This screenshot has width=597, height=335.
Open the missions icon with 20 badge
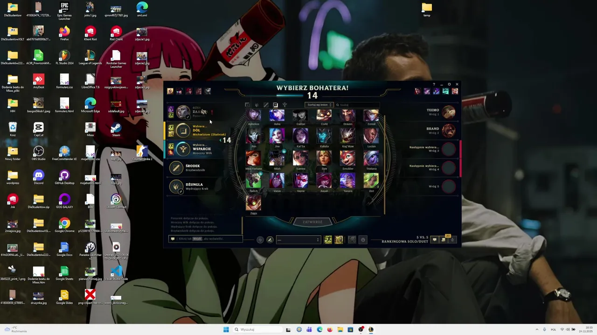pos(444,239)
